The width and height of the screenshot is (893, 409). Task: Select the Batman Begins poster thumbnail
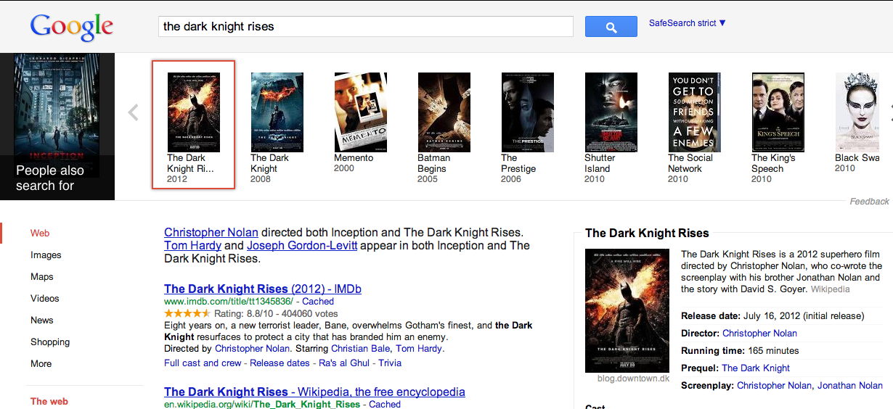pos(444,112)
